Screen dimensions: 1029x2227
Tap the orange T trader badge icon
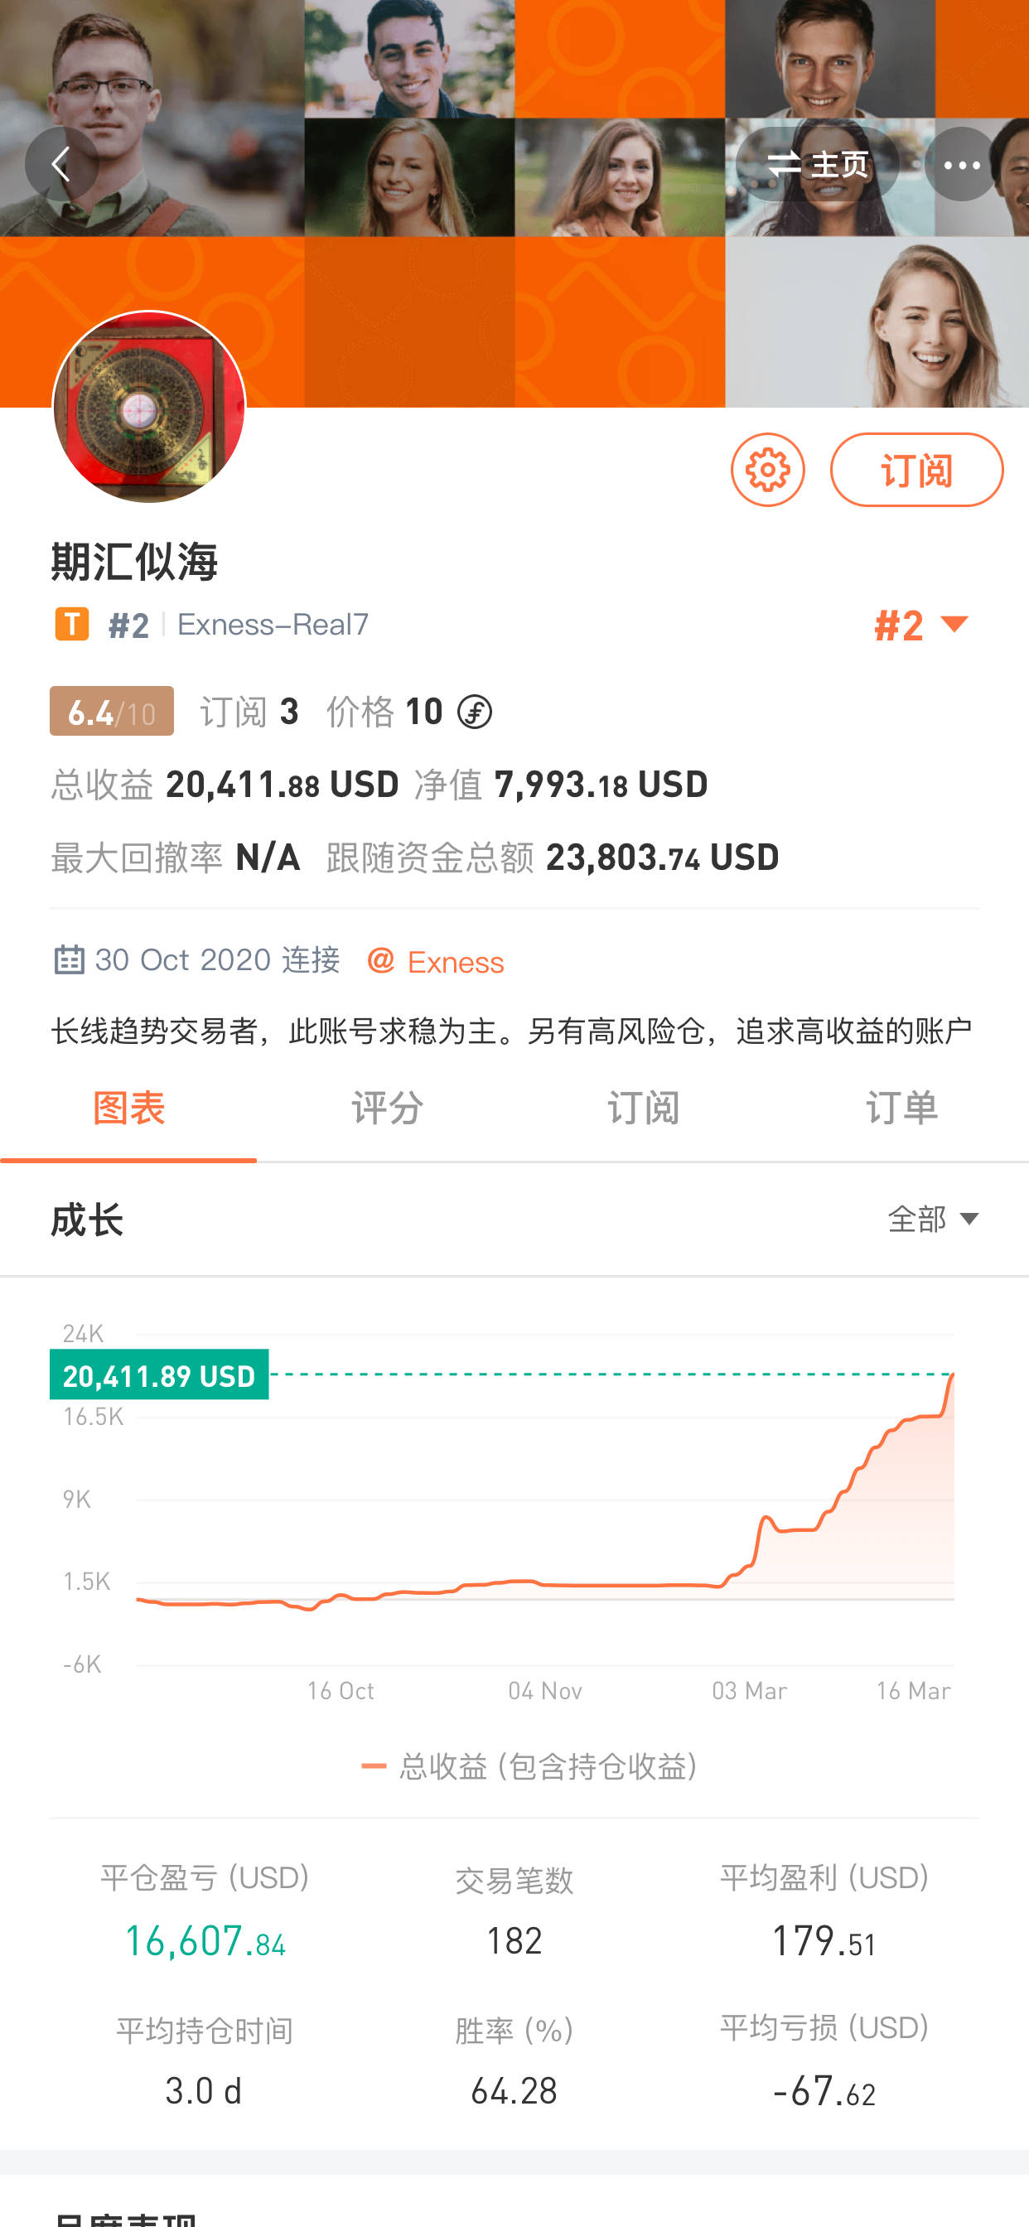72,624
